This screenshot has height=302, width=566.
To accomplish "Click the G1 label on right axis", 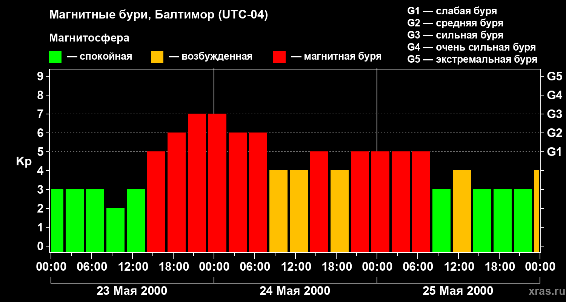I will click(x=554, y=152).
